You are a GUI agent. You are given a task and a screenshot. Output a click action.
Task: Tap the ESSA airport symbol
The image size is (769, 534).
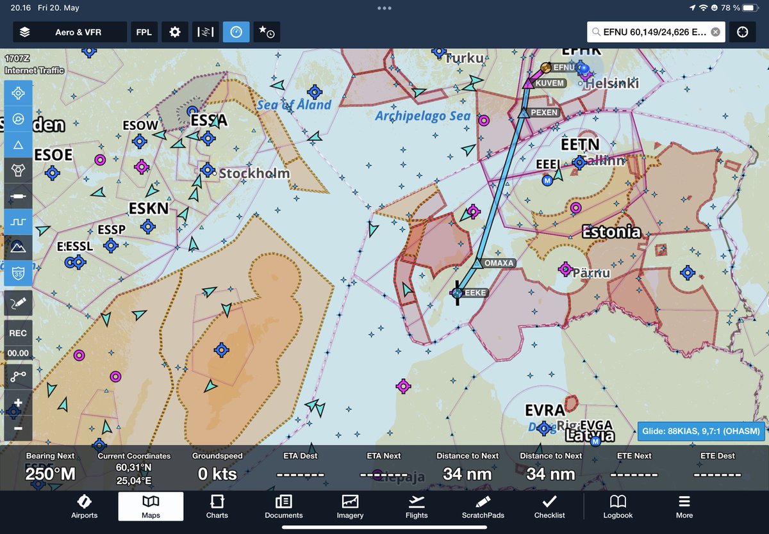coord(208,137)
